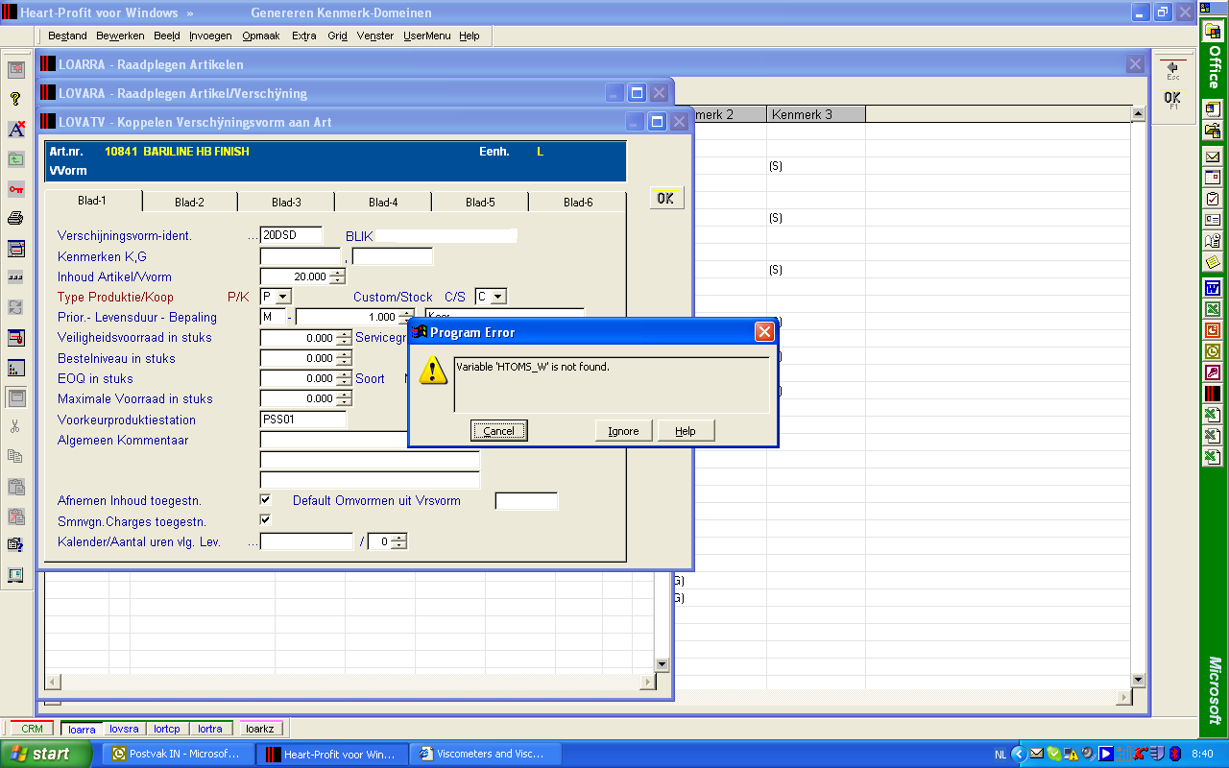
Task: Open New Task clipboard icon in Office bar
Action: 1213,199
